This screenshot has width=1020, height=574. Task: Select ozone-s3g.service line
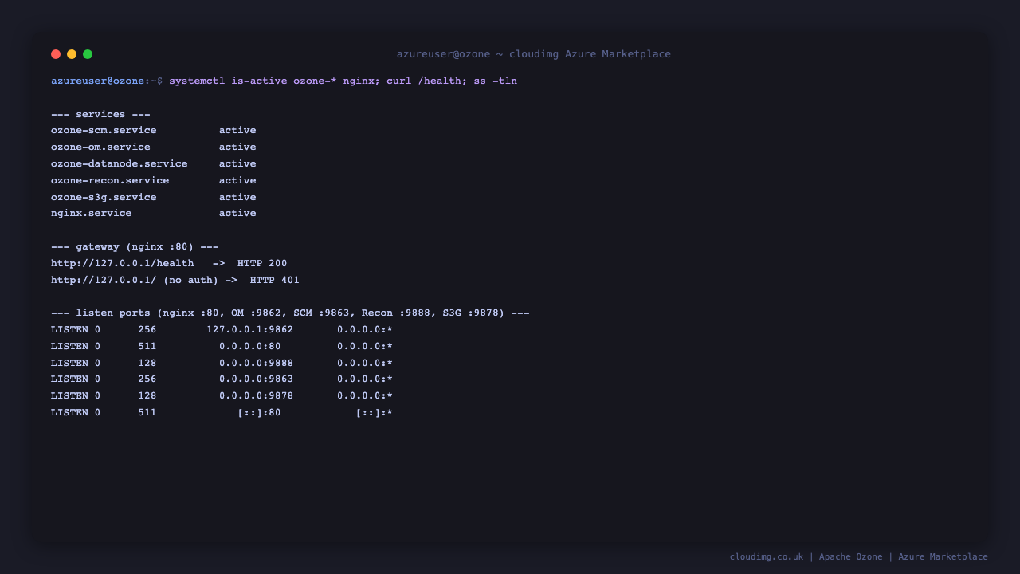tap(154, 197)
